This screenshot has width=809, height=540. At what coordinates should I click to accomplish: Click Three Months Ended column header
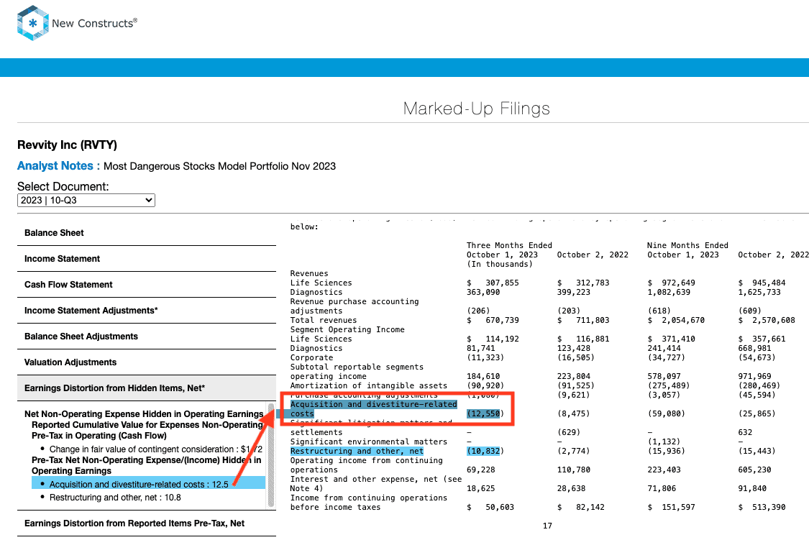tap(509, 245)
